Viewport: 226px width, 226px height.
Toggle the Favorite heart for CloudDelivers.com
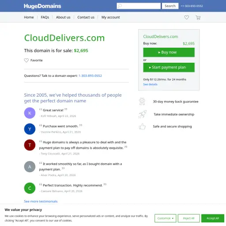pos(26,60)
